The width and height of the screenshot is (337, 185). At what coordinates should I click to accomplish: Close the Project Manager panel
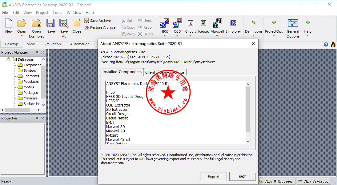(x=43, y=52)
